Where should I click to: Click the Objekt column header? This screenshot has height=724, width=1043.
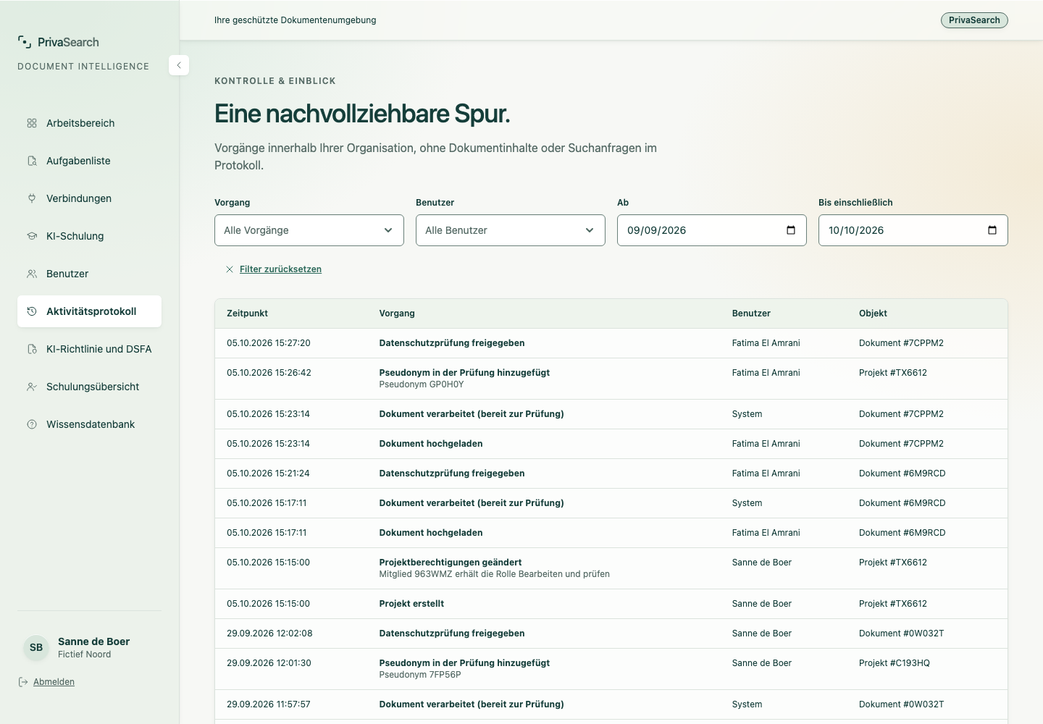[873, 313]
